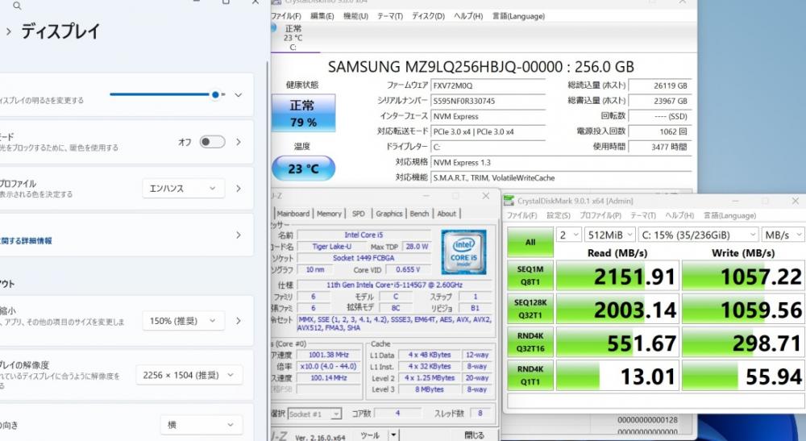The height and width of the screenshot is (441, 806).
Task: Open CrystalDiskInfo ファイル(F) menu
Action: [x=286, y=16]
